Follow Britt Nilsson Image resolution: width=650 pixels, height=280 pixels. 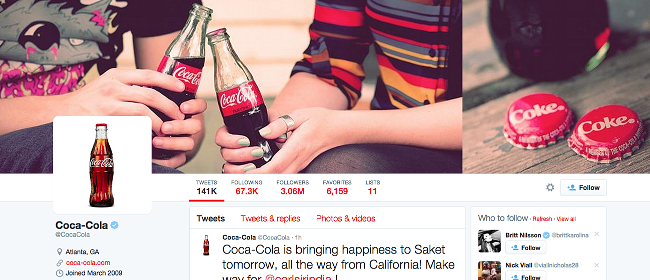pos(525,247)
